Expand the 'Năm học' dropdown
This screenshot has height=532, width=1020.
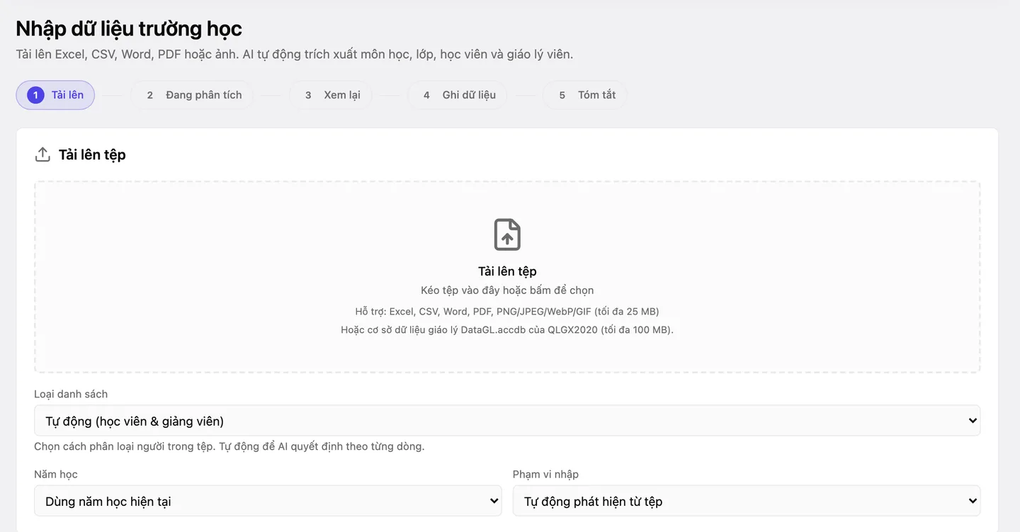click(268, 501)
